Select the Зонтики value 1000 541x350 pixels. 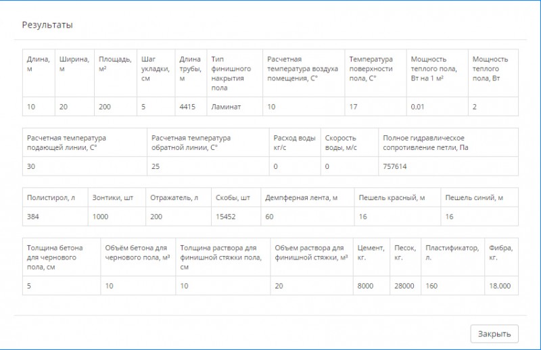coord(100,216)
